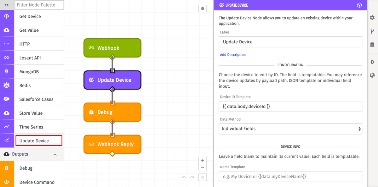The height and width of the screenshot is (187, 378).
Task: Select MongoDB in node palette
Action: pos(29,72)
